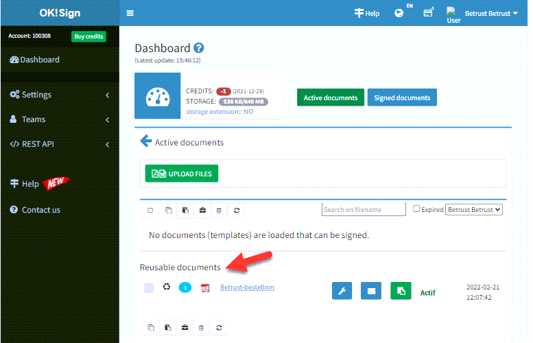
Task: Click the Actif status label
Action: tap(427, 293)
